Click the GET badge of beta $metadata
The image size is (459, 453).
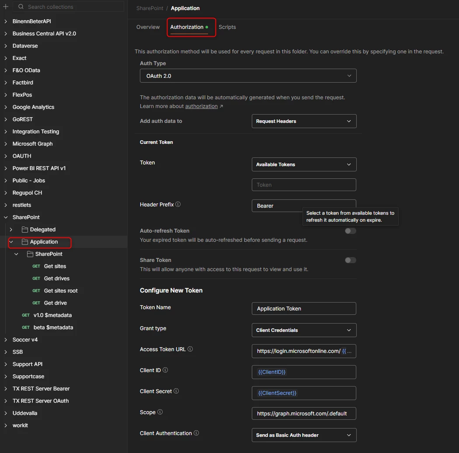point(26,328)
